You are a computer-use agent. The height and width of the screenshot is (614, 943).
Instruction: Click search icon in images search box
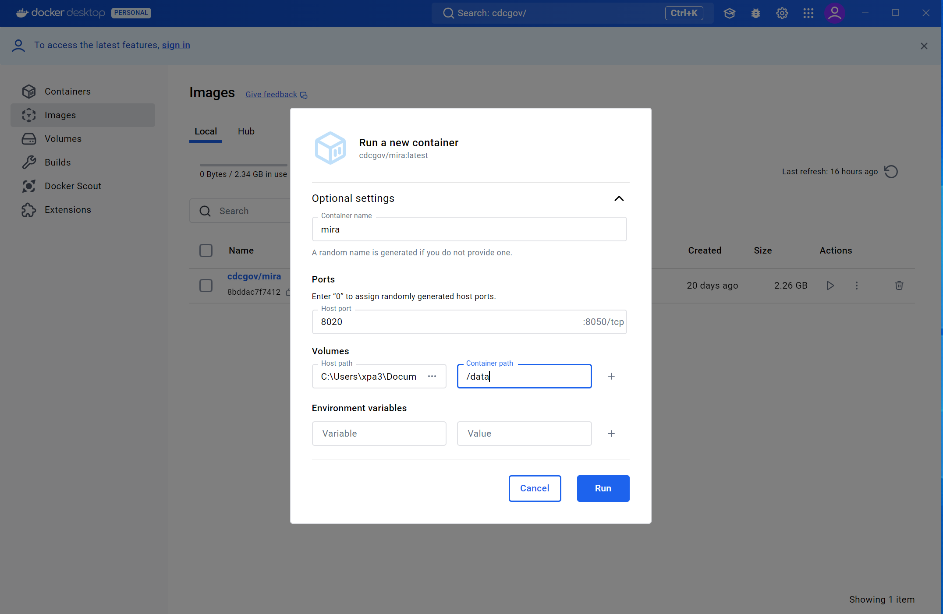click(x=205, y=211)
